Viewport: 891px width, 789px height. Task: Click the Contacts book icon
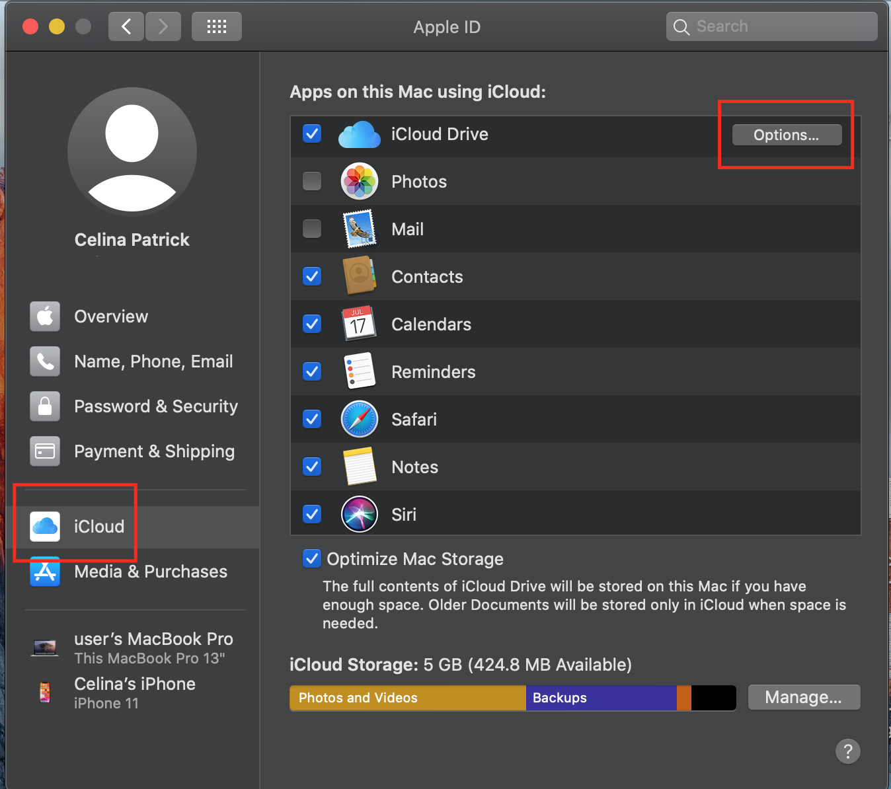359,276
